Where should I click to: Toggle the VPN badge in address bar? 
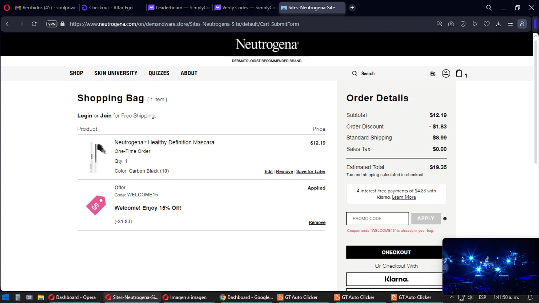tap(52, 24)
